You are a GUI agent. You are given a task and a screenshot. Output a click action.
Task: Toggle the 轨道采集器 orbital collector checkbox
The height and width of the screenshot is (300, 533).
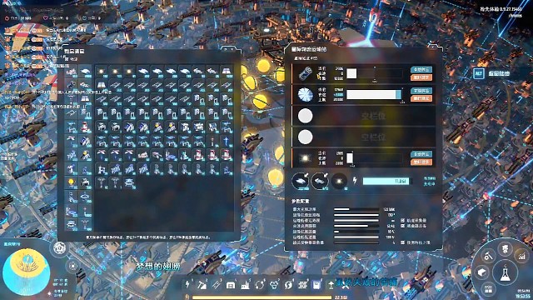(x=403, y=220)
